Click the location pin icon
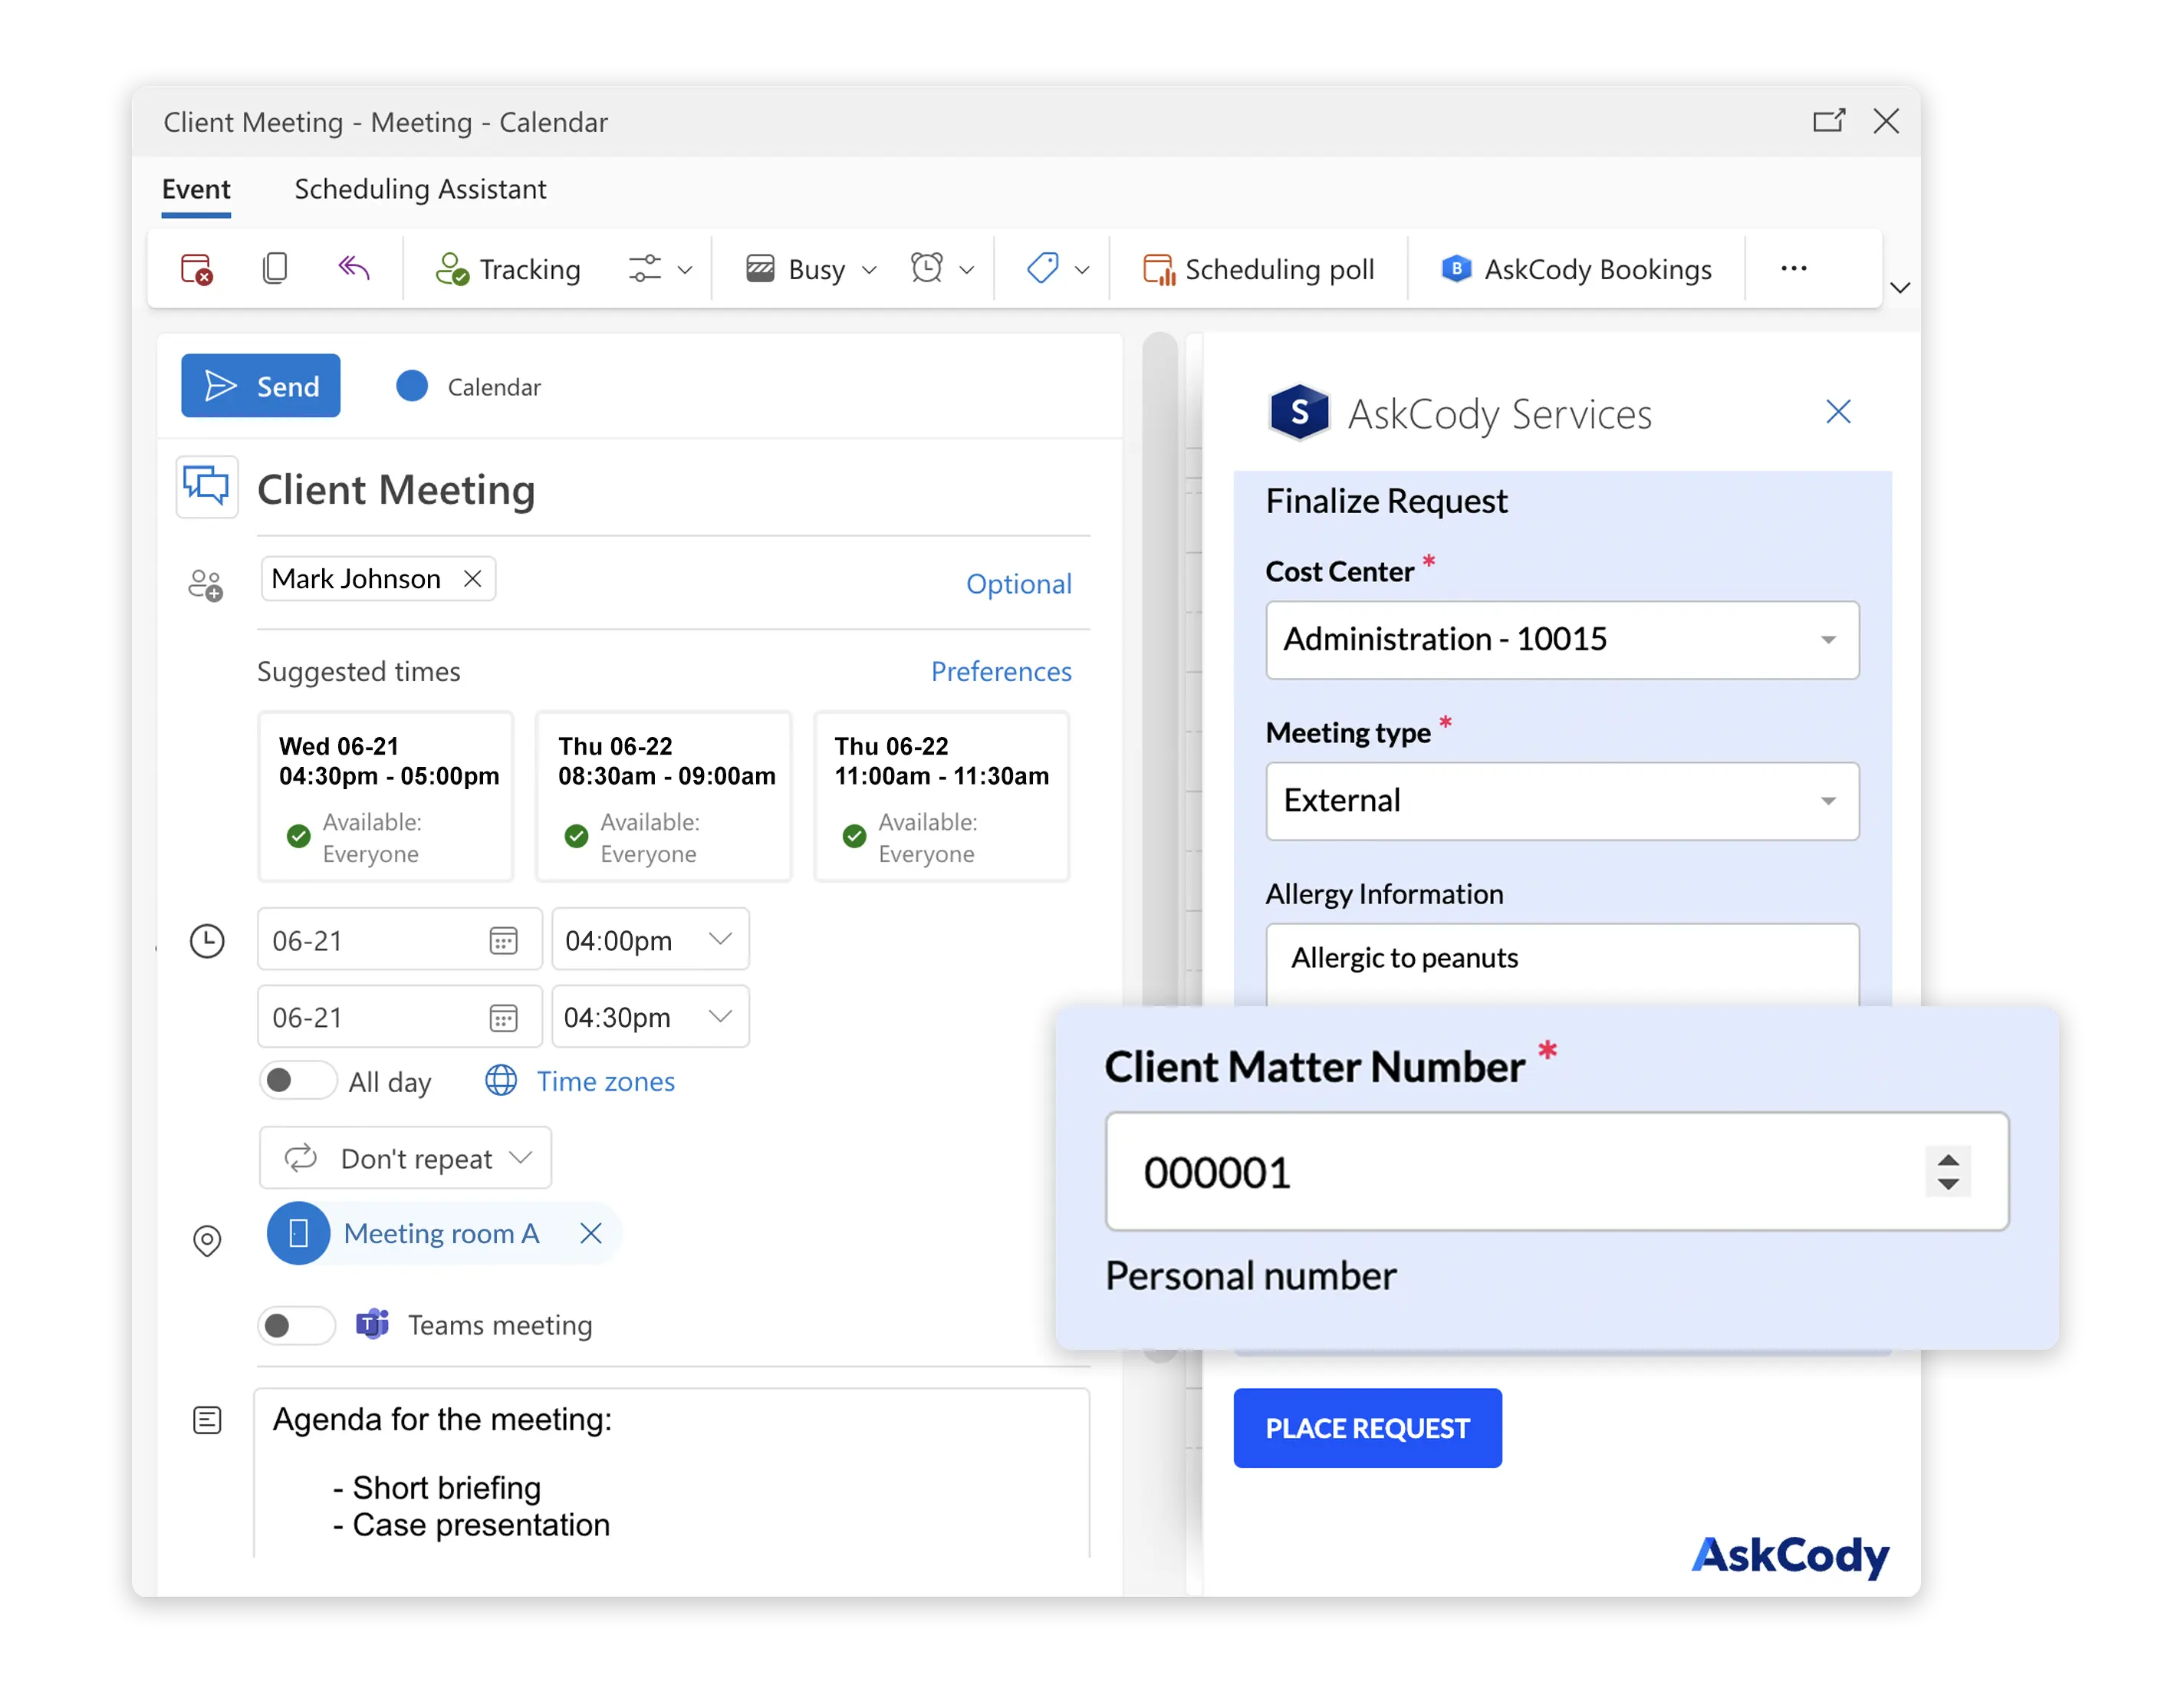The width and height of the screenshot is (2184, 1688). tap(207, 1241)
